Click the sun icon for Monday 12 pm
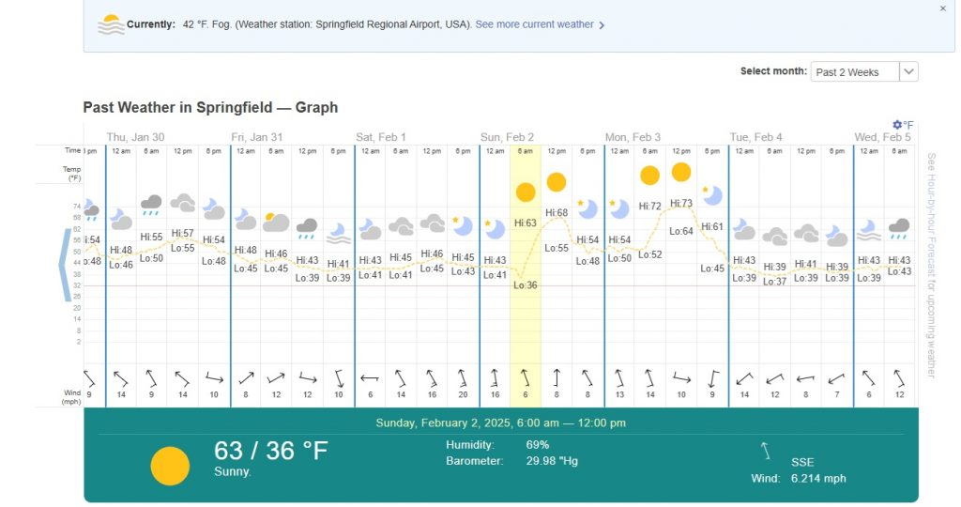Image resolution: width=961 pixels, height=507 pixels. tap(681, 172)
